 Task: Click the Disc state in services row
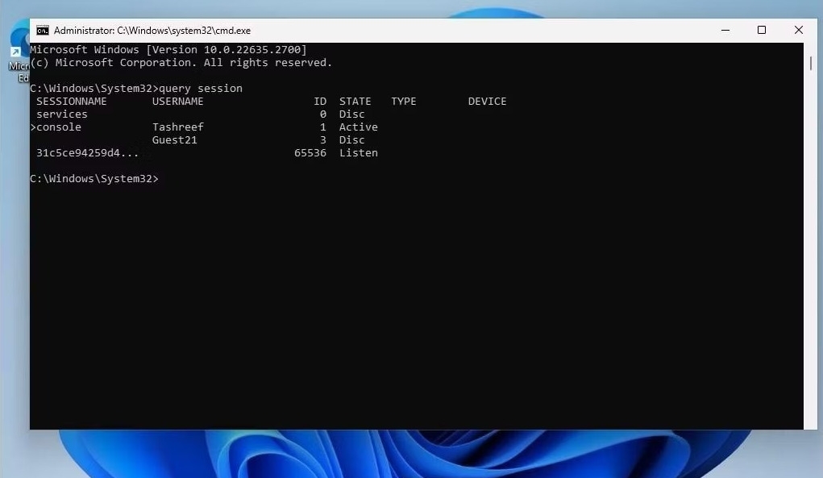(351, 114)
